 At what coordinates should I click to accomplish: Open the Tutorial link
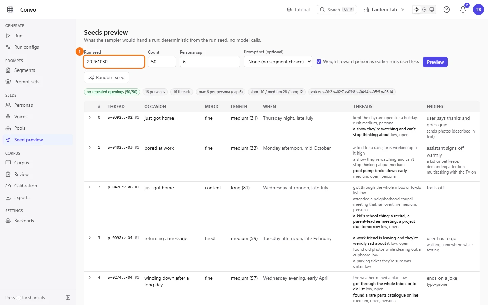298,9
